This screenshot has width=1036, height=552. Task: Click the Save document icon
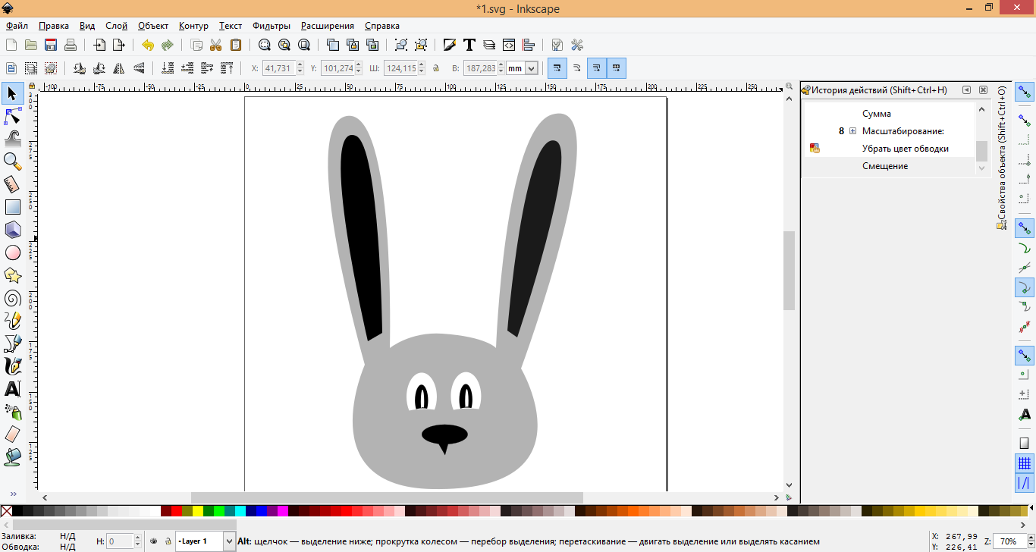click(x=52, y=45)
